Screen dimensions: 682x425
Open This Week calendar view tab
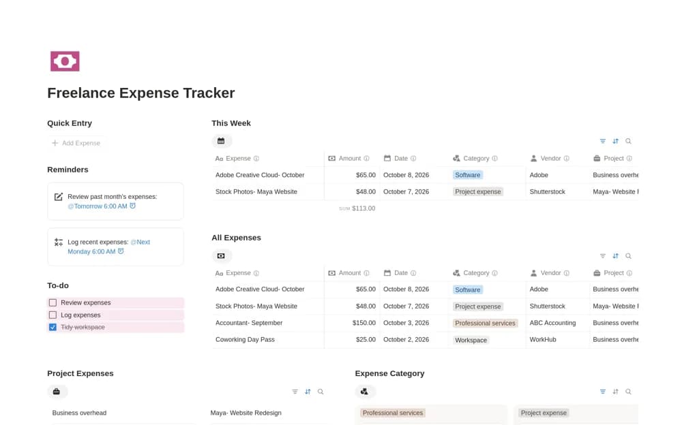tap(222, 141)
